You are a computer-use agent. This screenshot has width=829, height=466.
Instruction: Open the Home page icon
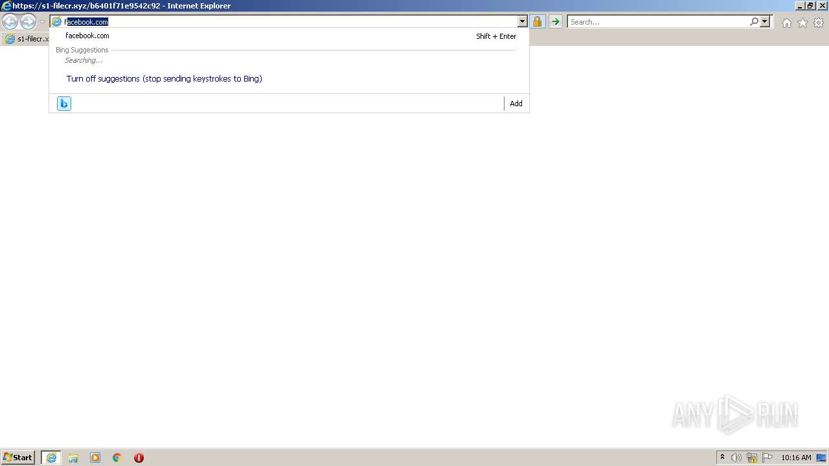point(786,23)
